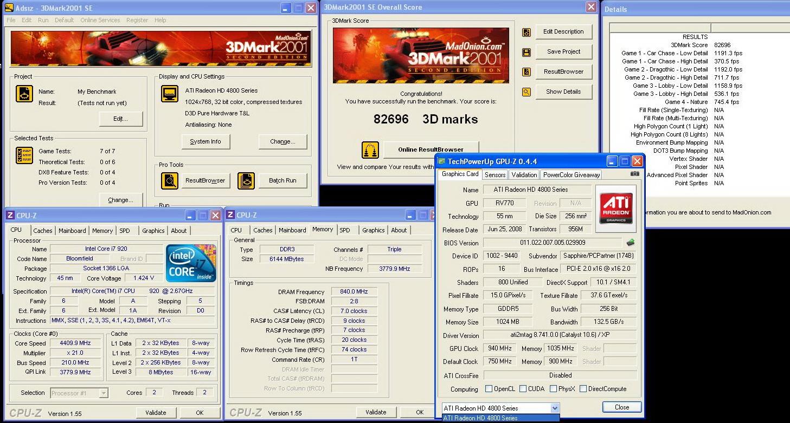Click the Display and CPU Settings monitor icon
This screenshot has width=790, height=423.
click(x=170, y=93)
